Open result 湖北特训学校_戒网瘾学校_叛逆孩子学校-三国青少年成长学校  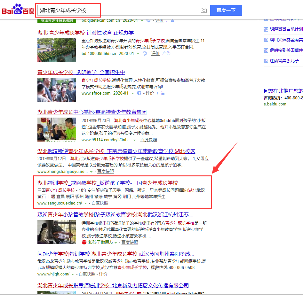pos(108,183)
